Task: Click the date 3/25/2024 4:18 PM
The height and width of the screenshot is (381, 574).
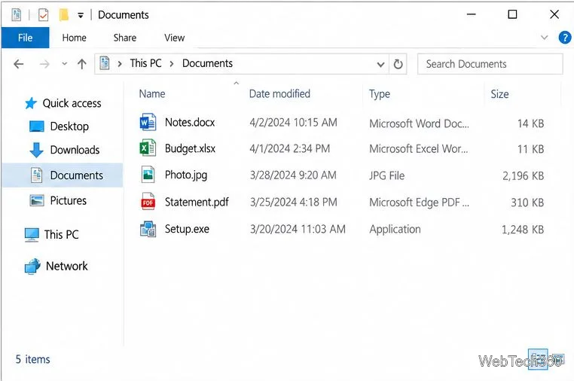Action: tap(293, 202)
